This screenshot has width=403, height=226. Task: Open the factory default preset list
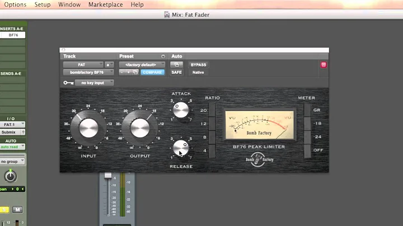tap(142, 65)
